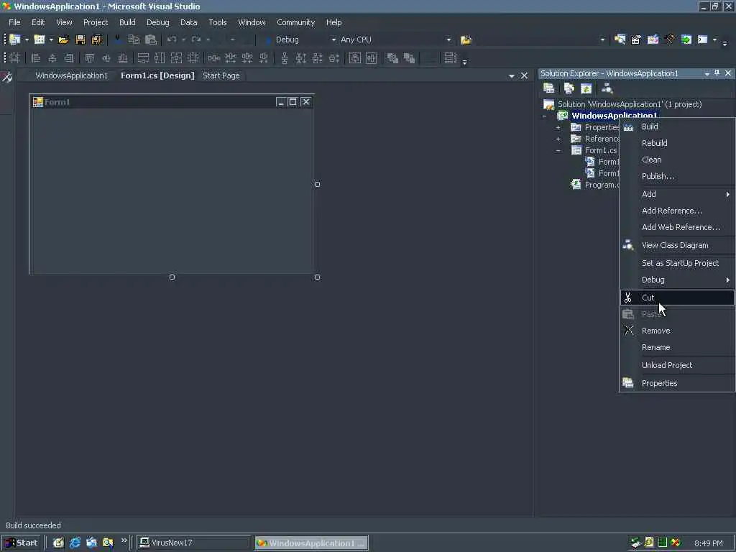The height and width of the screenshot is (552, 736).
Task: Expand the References node in Solution Explorer
Action: 558,139
